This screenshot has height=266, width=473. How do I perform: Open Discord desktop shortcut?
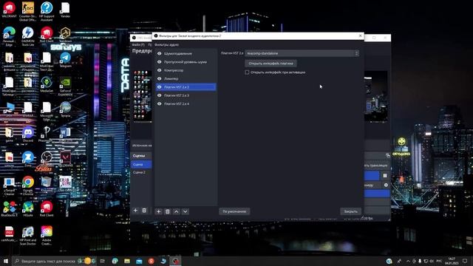[28, 134]
